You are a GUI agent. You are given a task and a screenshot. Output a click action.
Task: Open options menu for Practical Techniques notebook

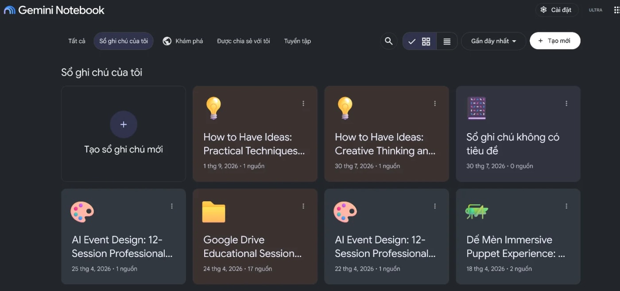(303, 103)
